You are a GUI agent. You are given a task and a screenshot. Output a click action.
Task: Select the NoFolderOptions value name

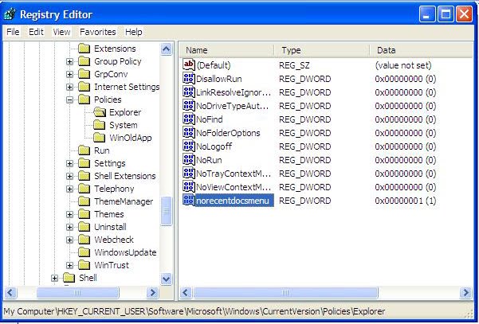click(228, 133)
